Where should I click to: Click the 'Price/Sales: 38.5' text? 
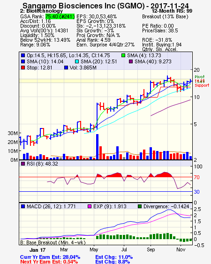(160, 30)
